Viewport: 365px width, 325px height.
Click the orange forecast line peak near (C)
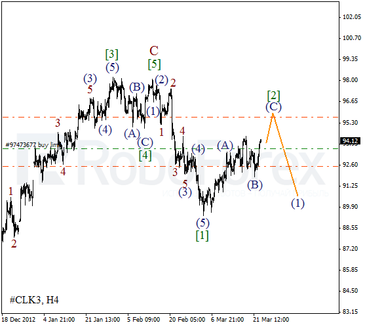coord(273,114)
